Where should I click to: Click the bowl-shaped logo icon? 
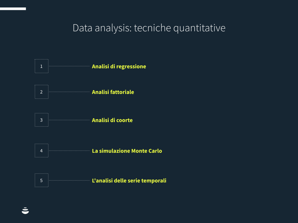[x=25, y=211]
